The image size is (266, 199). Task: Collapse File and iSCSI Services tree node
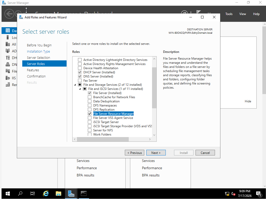(x=80, y=89)
